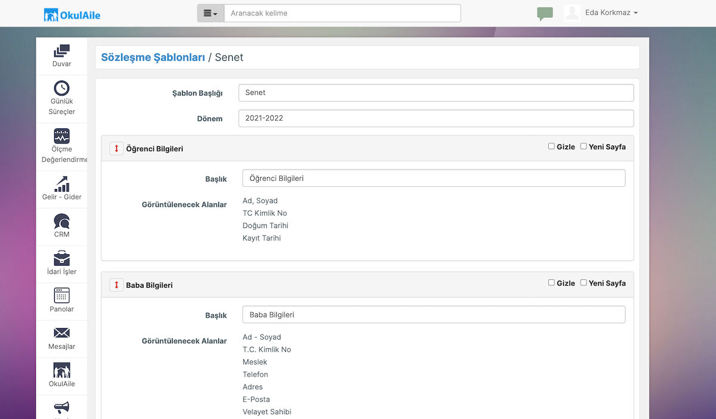Open Ölçme Değerlendirme sidebar icon
This screenshot has width=716, height=419.
tap(61, 136)
